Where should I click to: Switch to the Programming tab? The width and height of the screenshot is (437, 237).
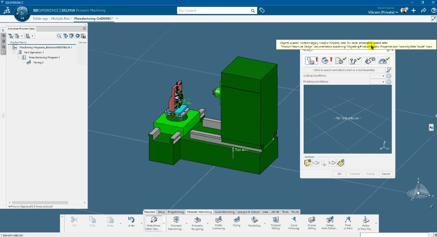click(176, 212)
